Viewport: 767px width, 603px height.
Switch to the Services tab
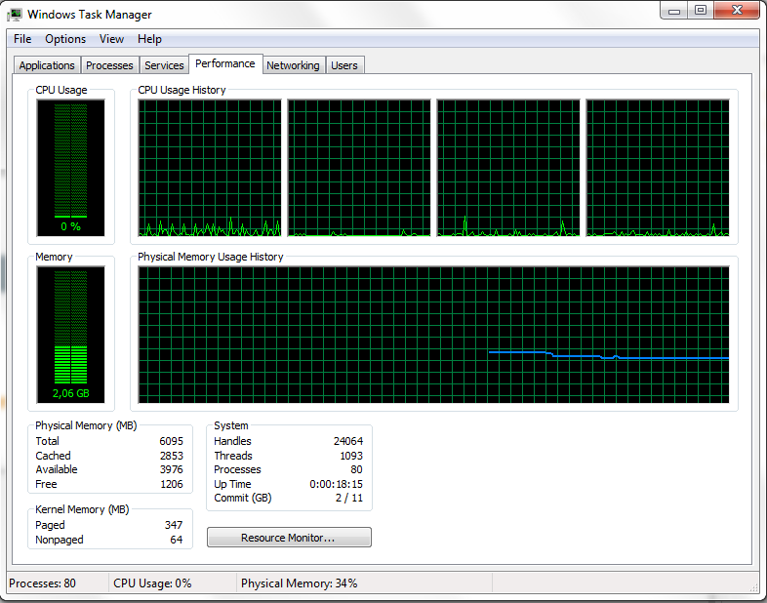tap(164, 65)
